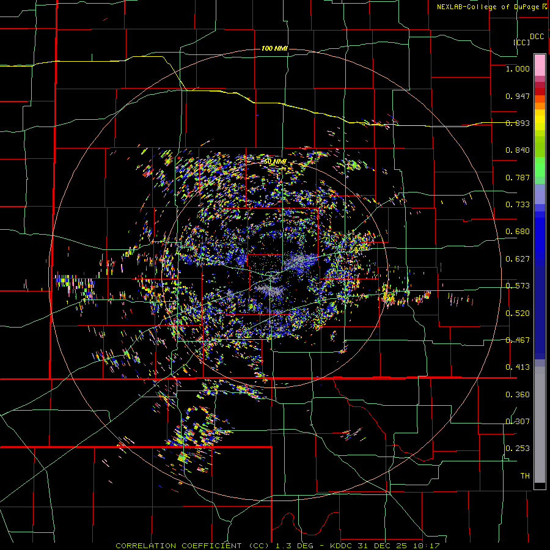Click the 0.360 scale value

518,395
